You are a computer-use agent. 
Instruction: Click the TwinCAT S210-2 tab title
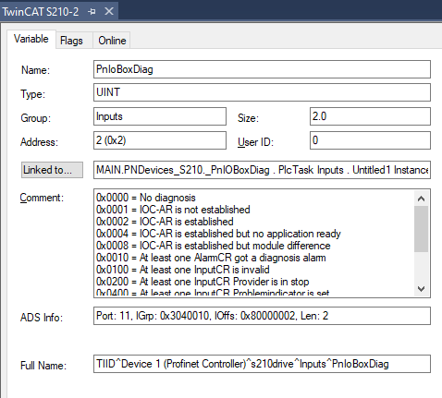click(x=41, y=12)
